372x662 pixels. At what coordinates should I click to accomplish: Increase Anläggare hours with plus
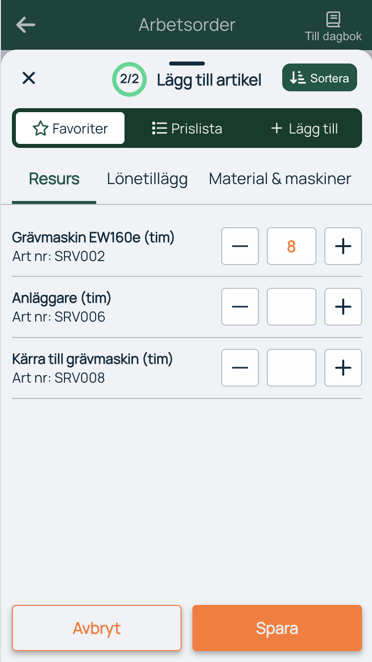point(343,307)
